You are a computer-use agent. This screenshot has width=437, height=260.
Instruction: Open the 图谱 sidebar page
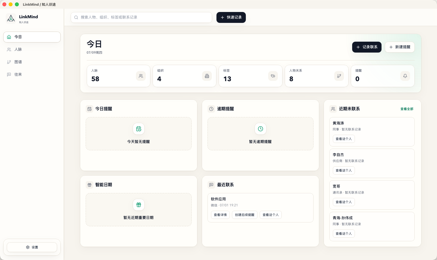[32, 62]
